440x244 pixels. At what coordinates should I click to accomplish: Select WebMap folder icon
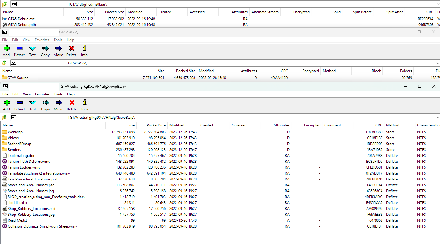5,132
